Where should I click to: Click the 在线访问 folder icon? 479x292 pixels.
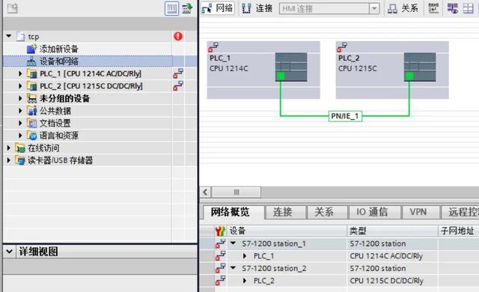[20, 148]
